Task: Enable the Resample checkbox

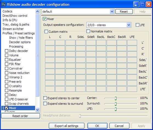Action: pos(7,90)
